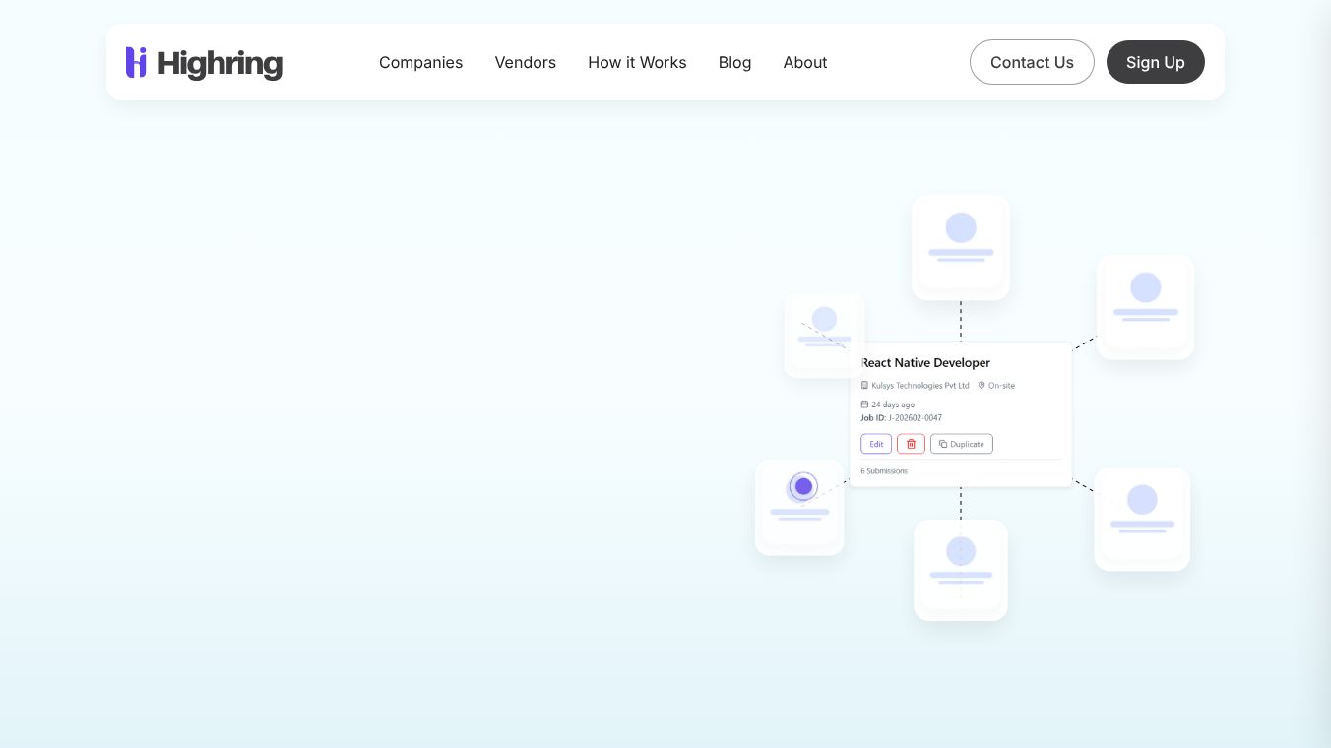Click the dark Sign Up button

pyautogui.click(x=1156, y=62)
